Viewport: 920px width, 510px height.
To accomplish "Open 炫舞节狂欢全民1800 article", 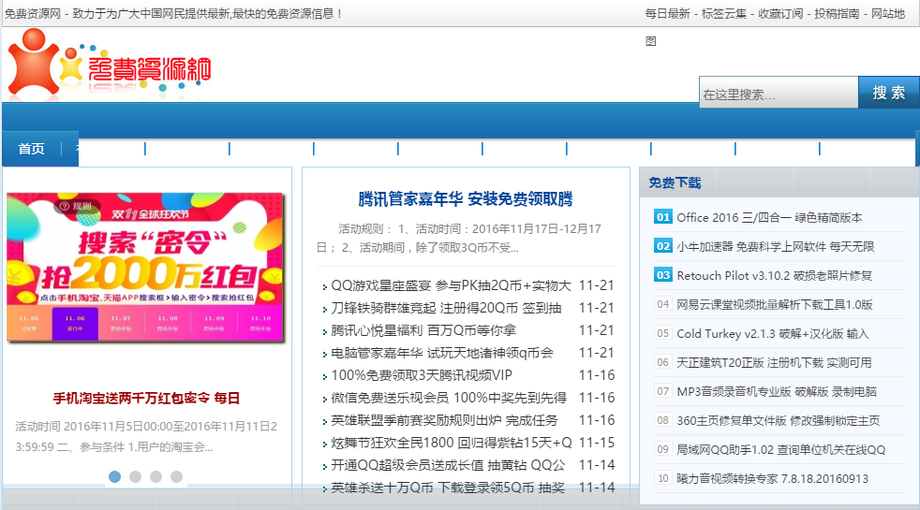I will click(x=452, y=443).
